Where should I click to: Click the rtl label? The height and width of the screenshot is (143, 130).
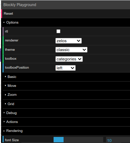tap(6, 31)
